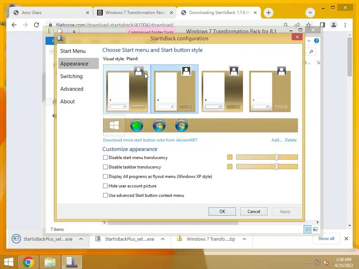Viewport: 359px width, 269px height.
Task: Close the StartIsBack configuration dialog
Action: click(x=297, y=37)
